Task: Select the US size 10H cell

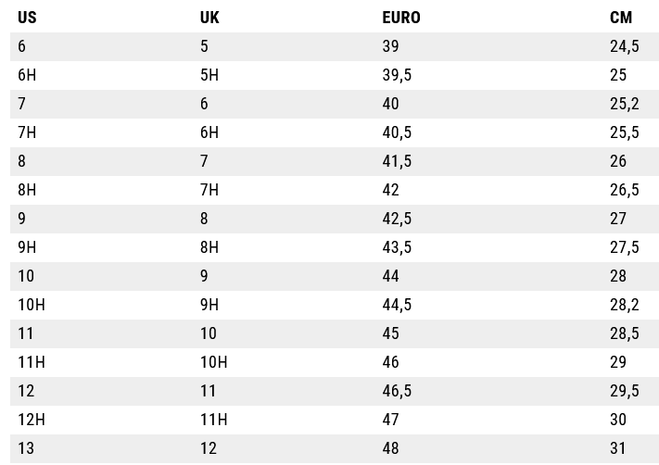Action: tap(32, 305)
